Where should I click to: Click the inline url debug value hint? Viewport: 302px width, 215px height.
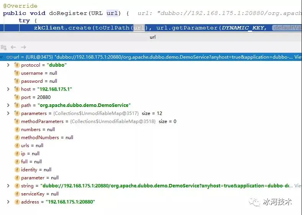(220, 13)
